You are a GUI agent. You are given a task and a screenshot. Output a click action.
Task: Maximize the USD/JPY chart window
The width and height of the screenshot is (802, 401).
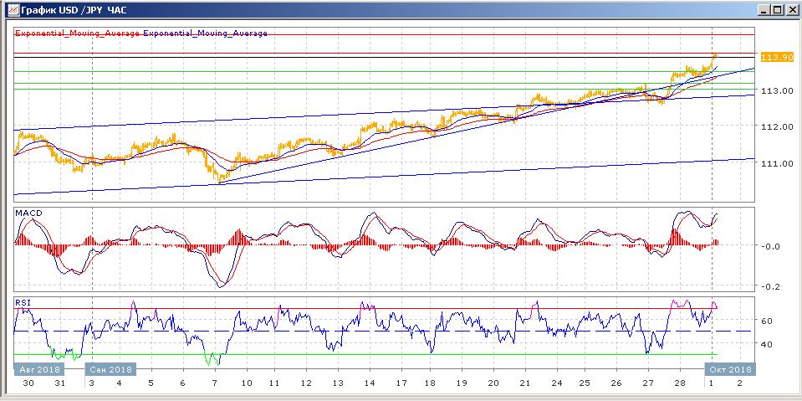pos(778,10)
